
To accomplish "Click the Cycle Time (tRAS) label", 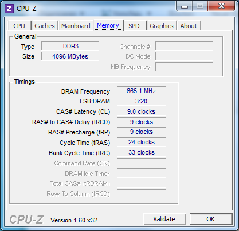I will [x=85, y=143].
